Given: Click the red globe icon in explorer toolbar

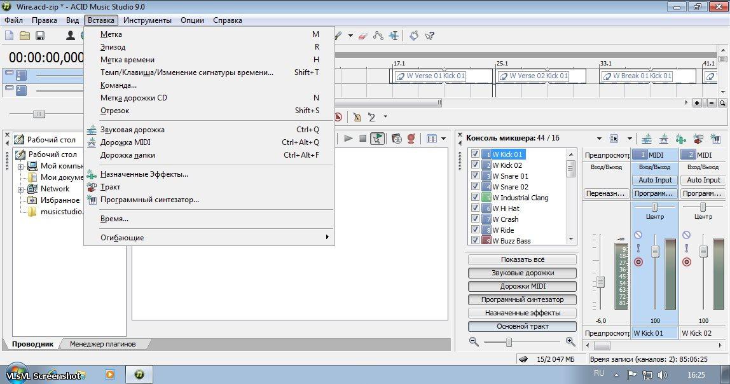Looking at the screenshot, I should (411, 138).
